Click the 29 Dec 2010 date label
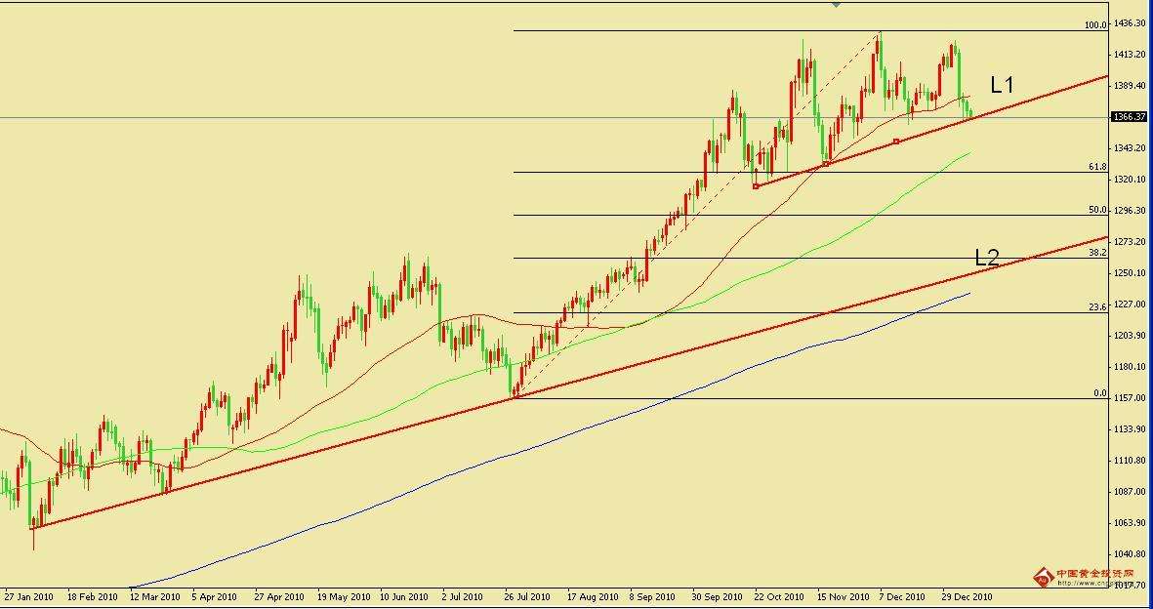 967,596
